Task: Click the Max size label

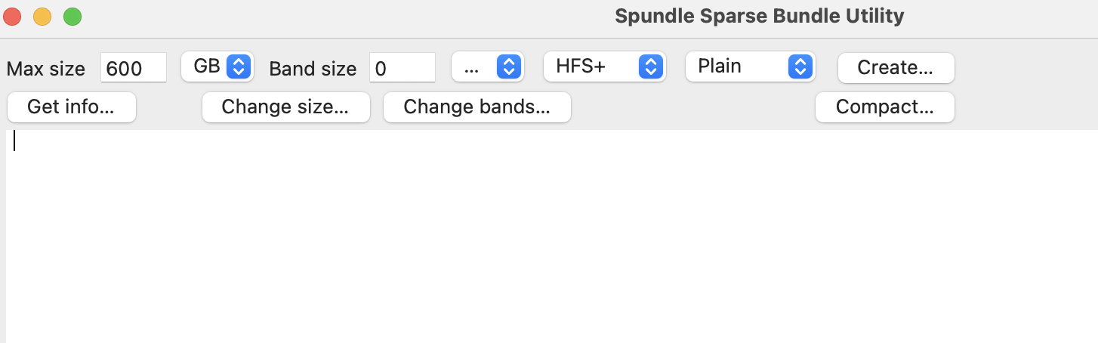Action: (x=46, y=69)
